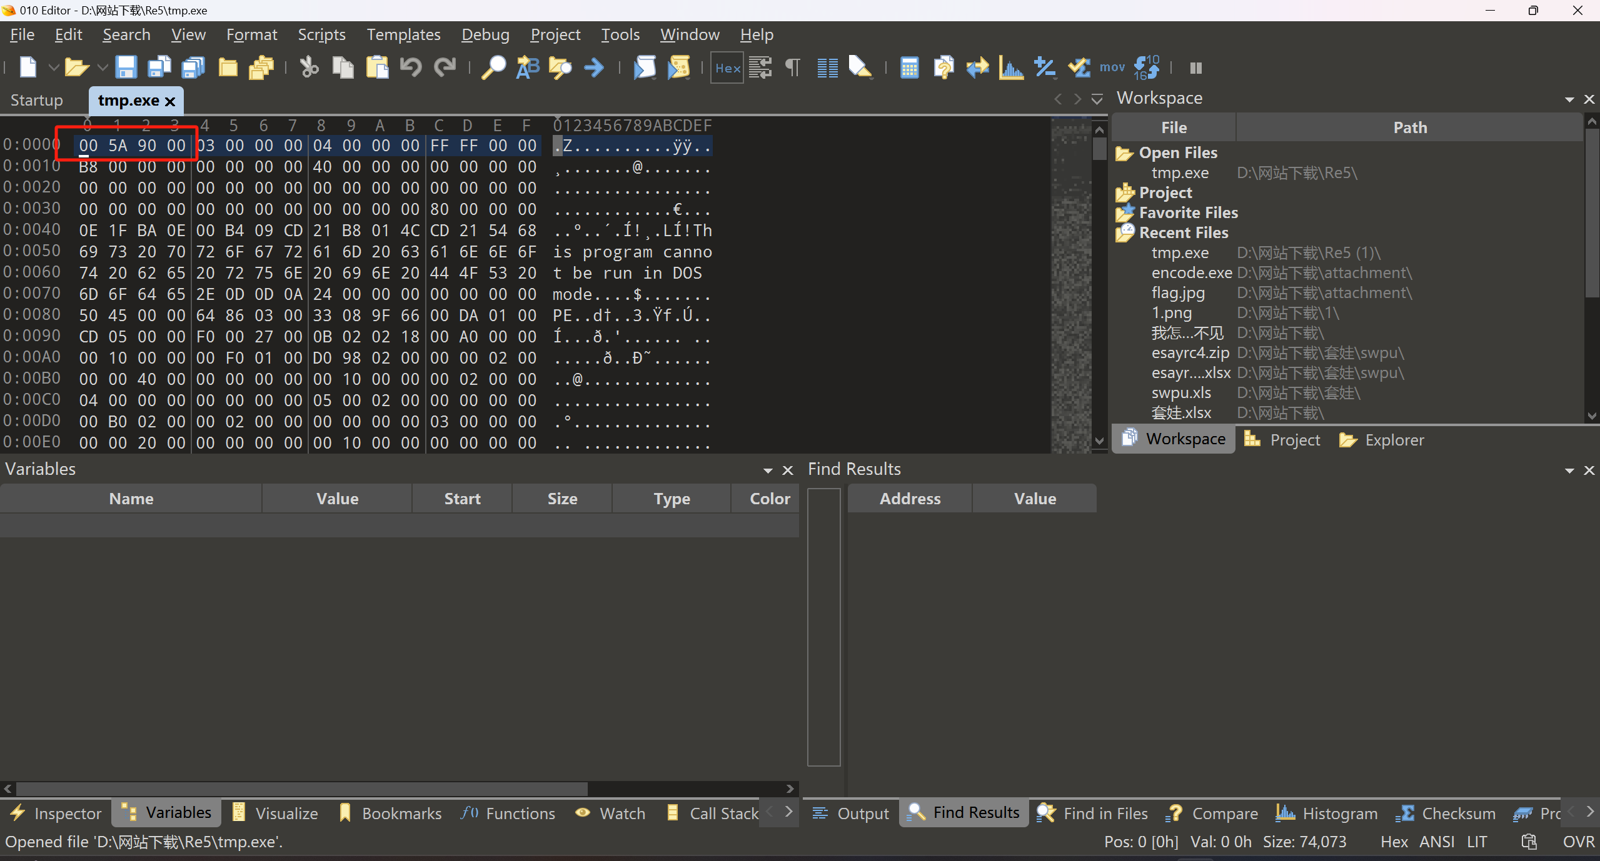Viewport: 1600px width, 861px height.
Task: Open the Templates menu
Action: [x=403, y=34]
